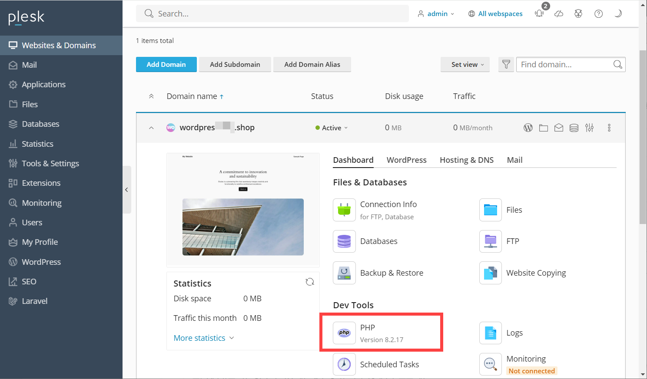Open WordPress icon in the domain row

click(x=528, y=128)
